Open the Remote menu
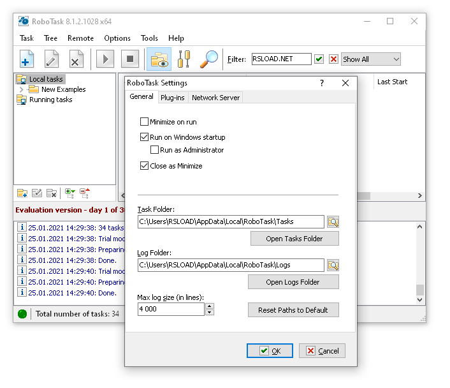Viewport: 450px width, 388px height. pyautogui.click(x=81, y=38)
